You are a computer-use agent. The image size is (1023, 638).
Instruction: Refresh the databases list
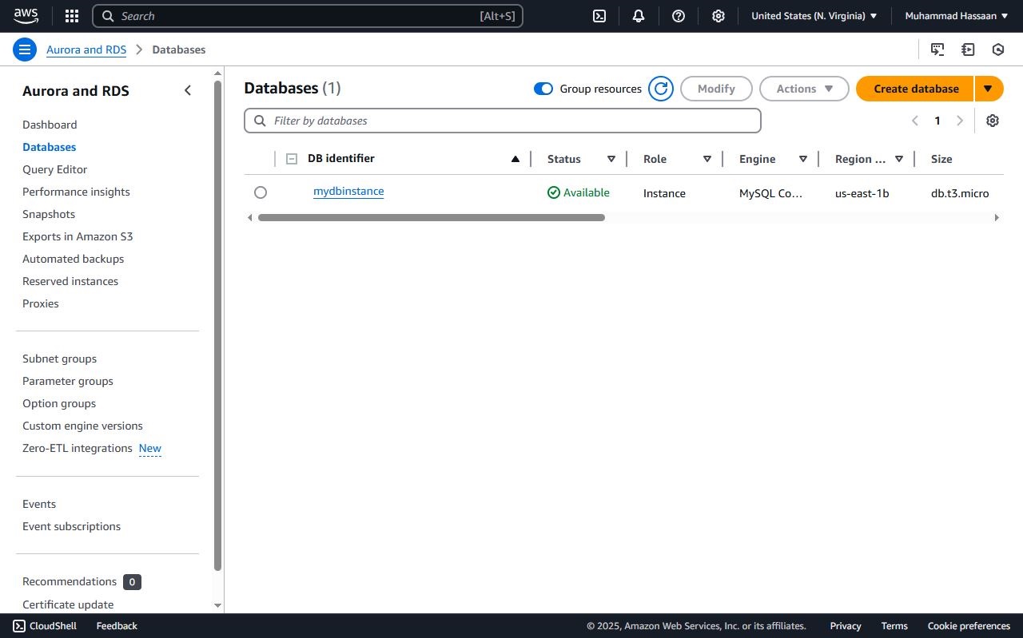pyautogui.click(x=661, y=89)
